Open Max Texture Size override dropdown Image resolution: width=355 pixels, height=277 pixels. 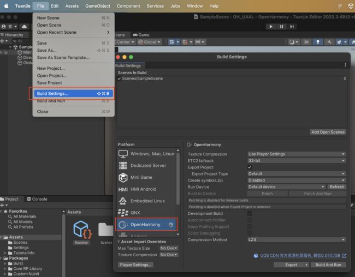pos(169,248)
